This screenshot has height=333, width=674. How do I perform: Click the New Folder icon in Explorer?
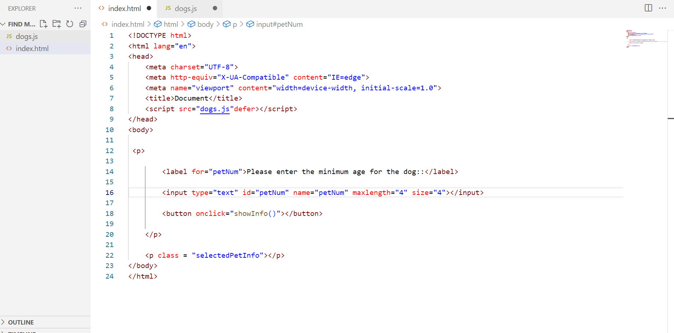(x=57, y=24)
